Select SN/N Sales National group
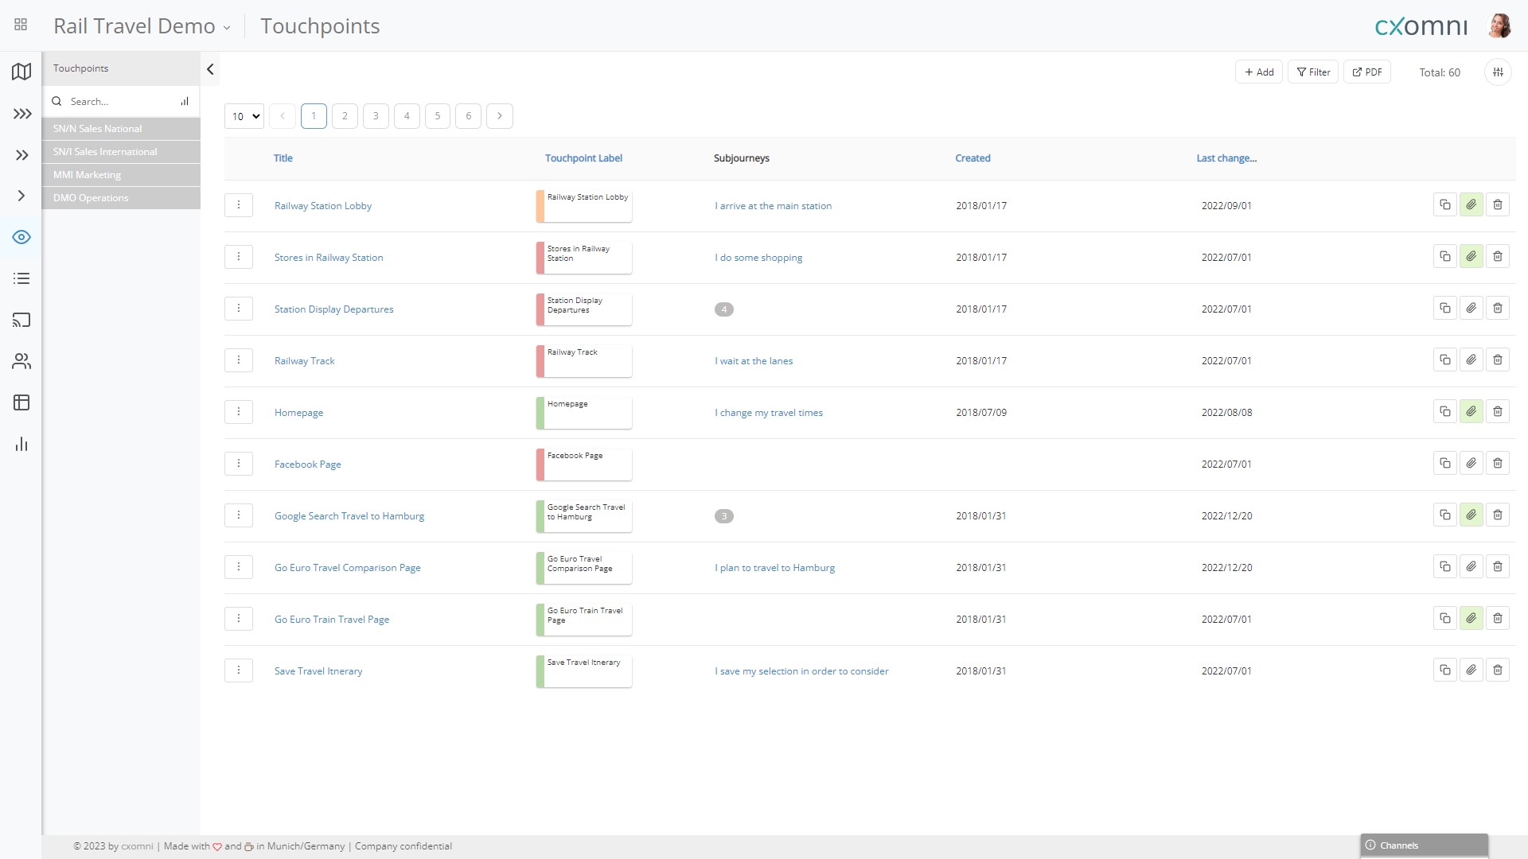 (x=121, y=129)
